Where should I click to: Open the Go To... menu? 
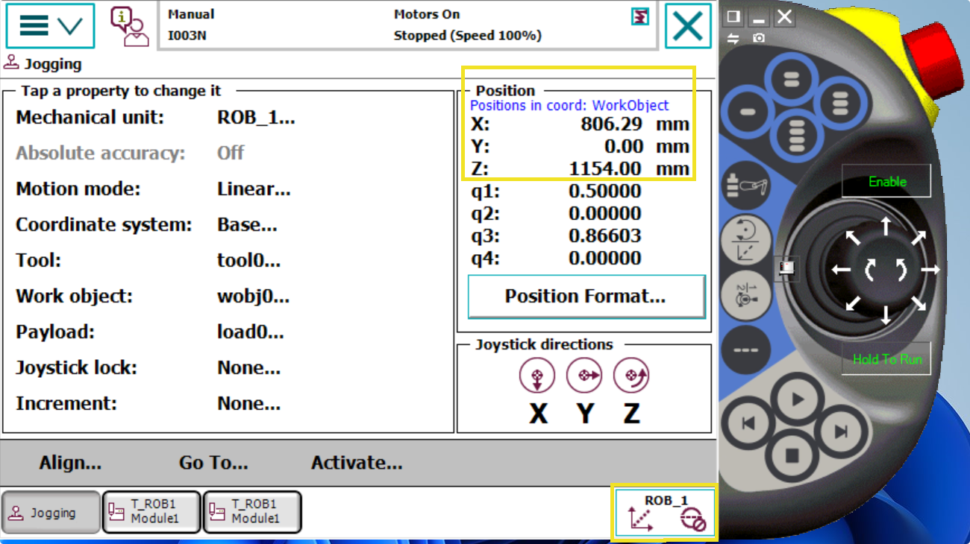tap(213, 463)
